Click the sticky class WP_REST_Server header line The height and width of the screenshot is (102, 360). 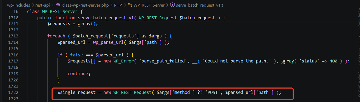(x=55, y=12)
